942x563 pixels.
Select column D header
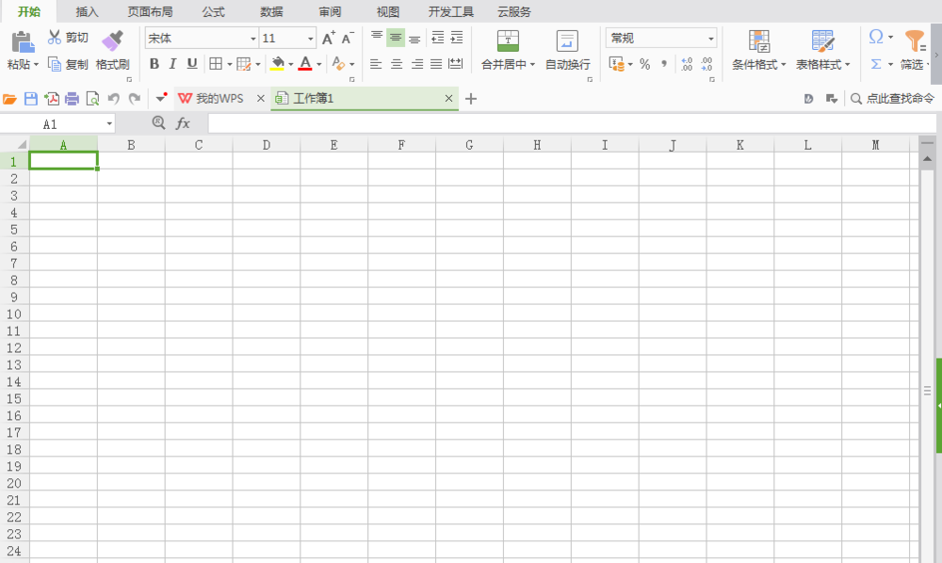(x=267, y=145)
